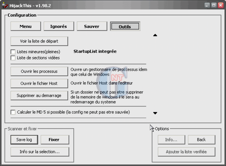
Task: Click Ouvrir les processus button
Action: tap(39, 71)
